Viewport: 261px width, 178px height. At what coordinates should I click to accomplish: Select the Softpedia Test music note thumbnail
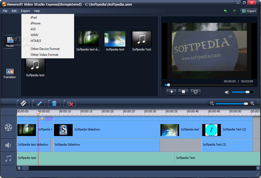coord(142,39)
